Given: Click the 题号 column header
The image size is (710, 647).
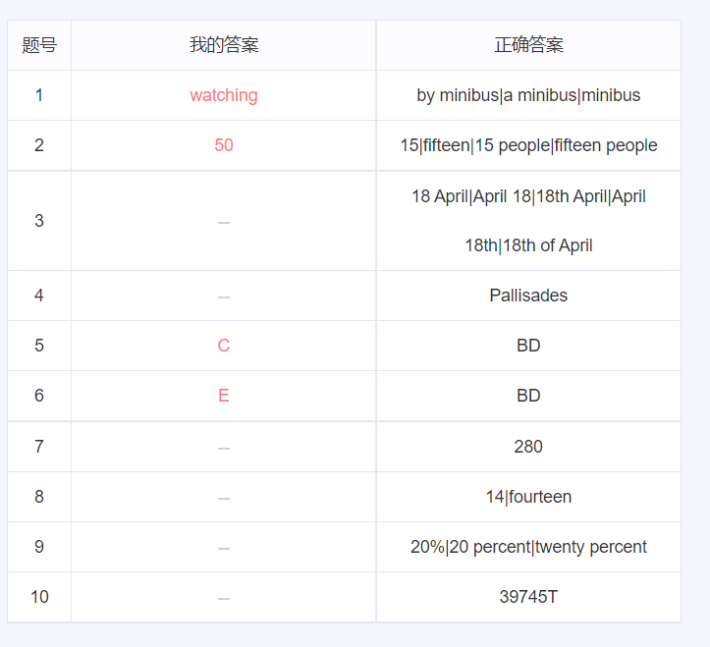Looking at the screenshot, I should tap(39, 45).
